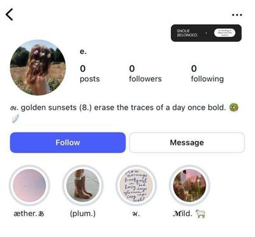
Task: Open the three-dots more options menu
Action: [x=237, y=15]
